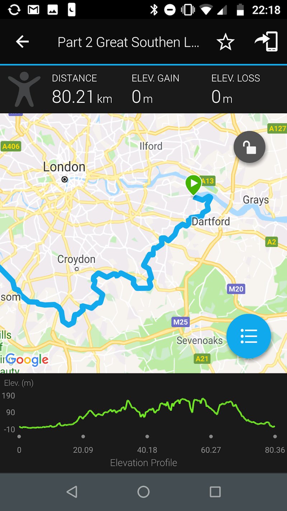Favorite this course with the star icon
Image resolution: width=287 pixels, height=511 pixels.
pyautogui.click(x=225, y=42)
